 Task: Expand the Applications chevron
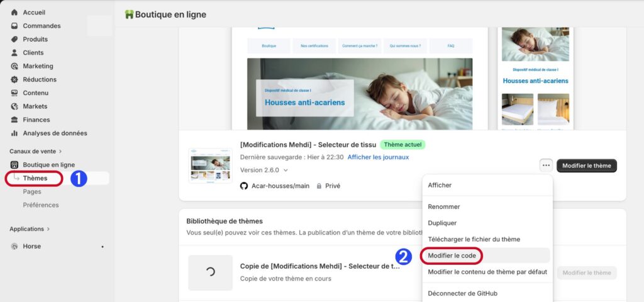[48, 229]
